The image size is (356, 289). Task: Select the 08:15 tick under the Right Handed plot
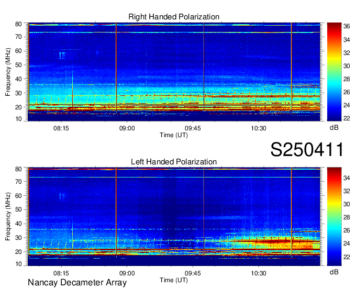click(61, 128)
